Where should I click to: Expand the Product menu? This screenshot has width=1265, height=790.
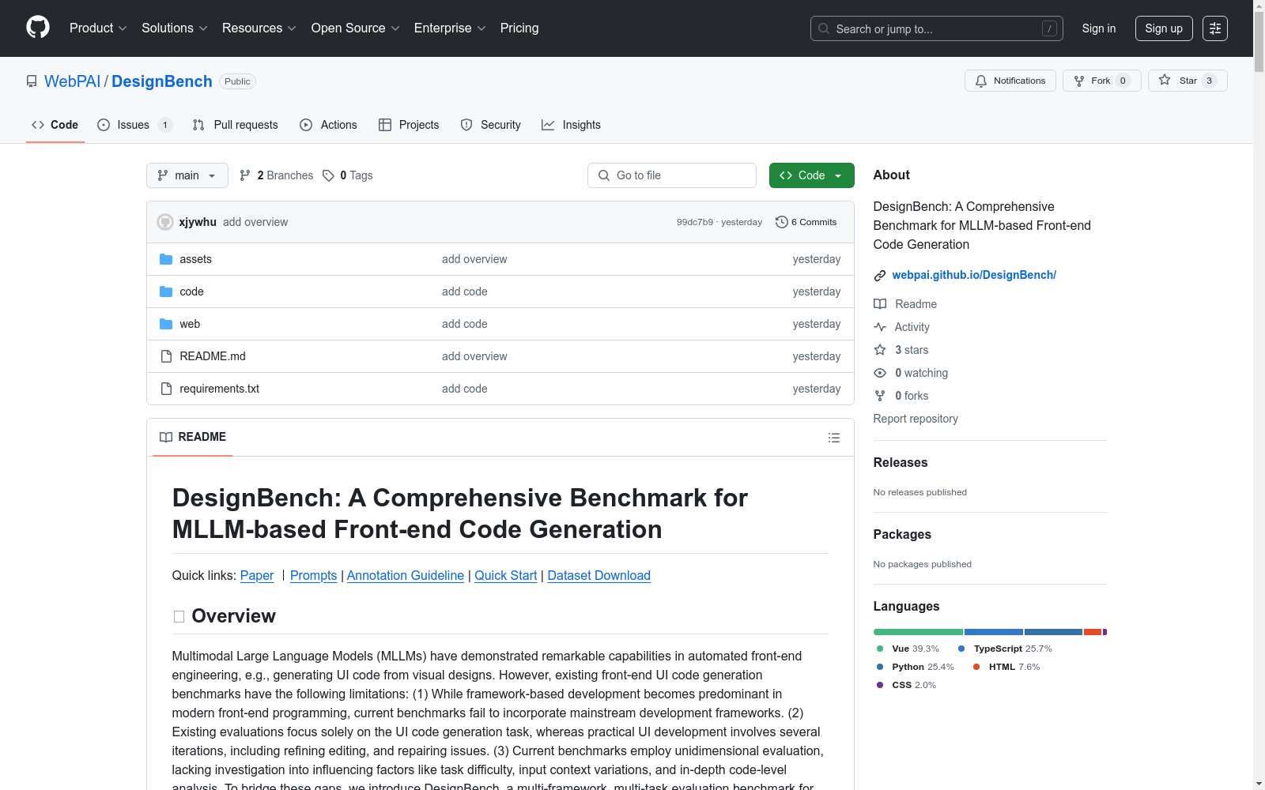pos(98,28)
